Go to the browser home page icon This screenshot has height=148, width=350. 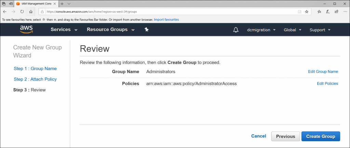31,11
